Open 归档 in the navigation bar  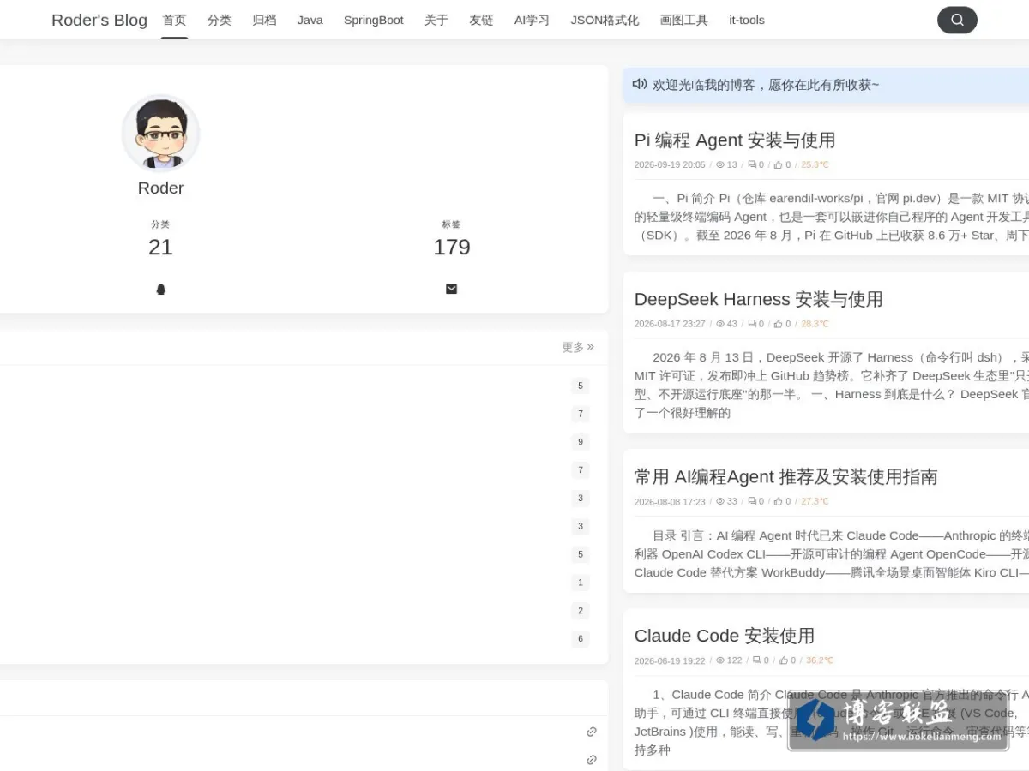[264, 20]
